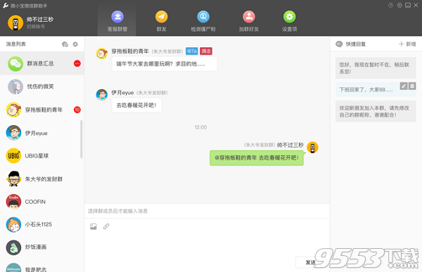Click the 12:00 timestamp
This screenshot has height=272, width=422.
tap(200, 127)
